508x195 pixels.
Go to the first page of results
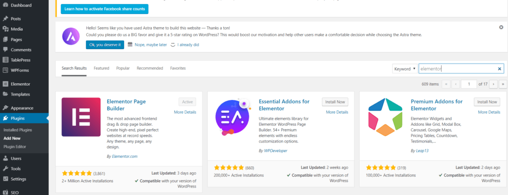click(x=446, y=84)
